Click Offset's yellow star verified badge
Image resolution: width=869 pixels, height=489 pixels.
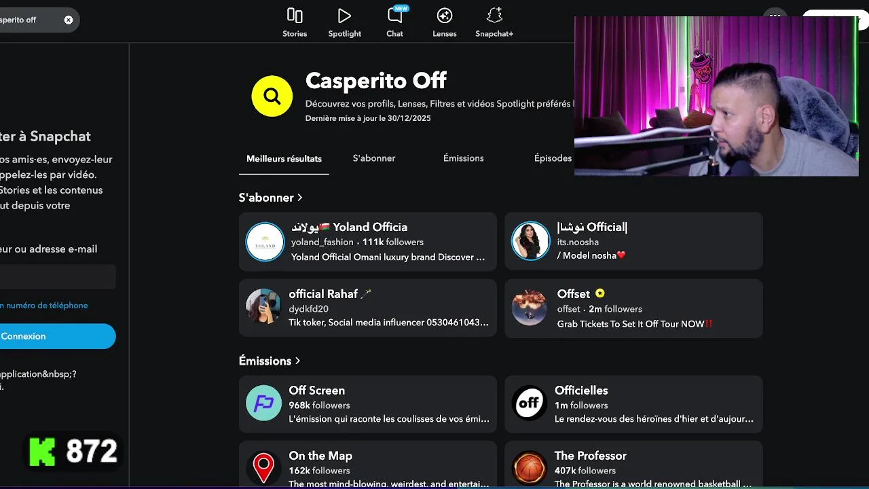coord(599,293)
